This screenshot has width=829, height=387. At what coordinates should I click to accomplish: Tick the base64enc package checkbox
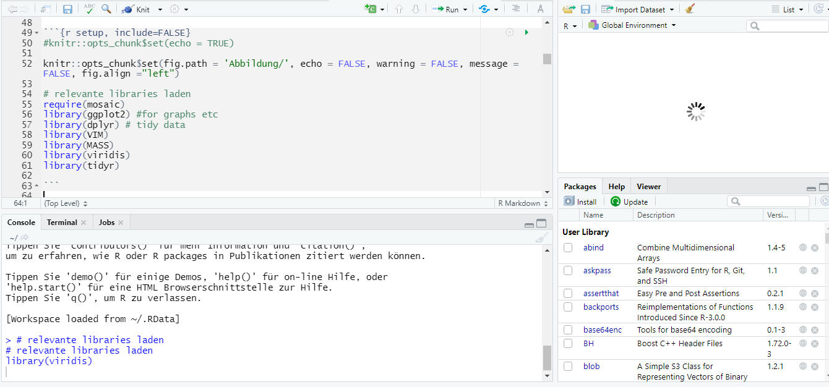click(568, 330)
